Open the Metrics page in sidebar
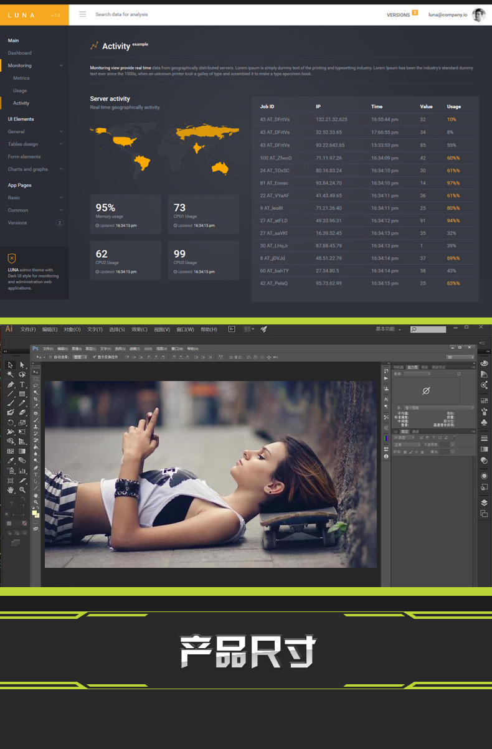 coord(21,78)
